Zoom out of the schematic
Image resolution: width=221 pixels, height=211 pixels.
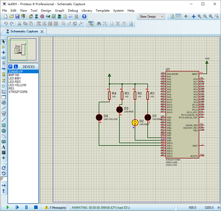(205, 17)
